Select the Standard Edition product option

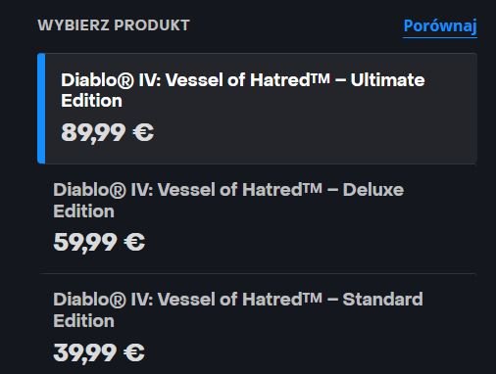[x=257, y=324]
